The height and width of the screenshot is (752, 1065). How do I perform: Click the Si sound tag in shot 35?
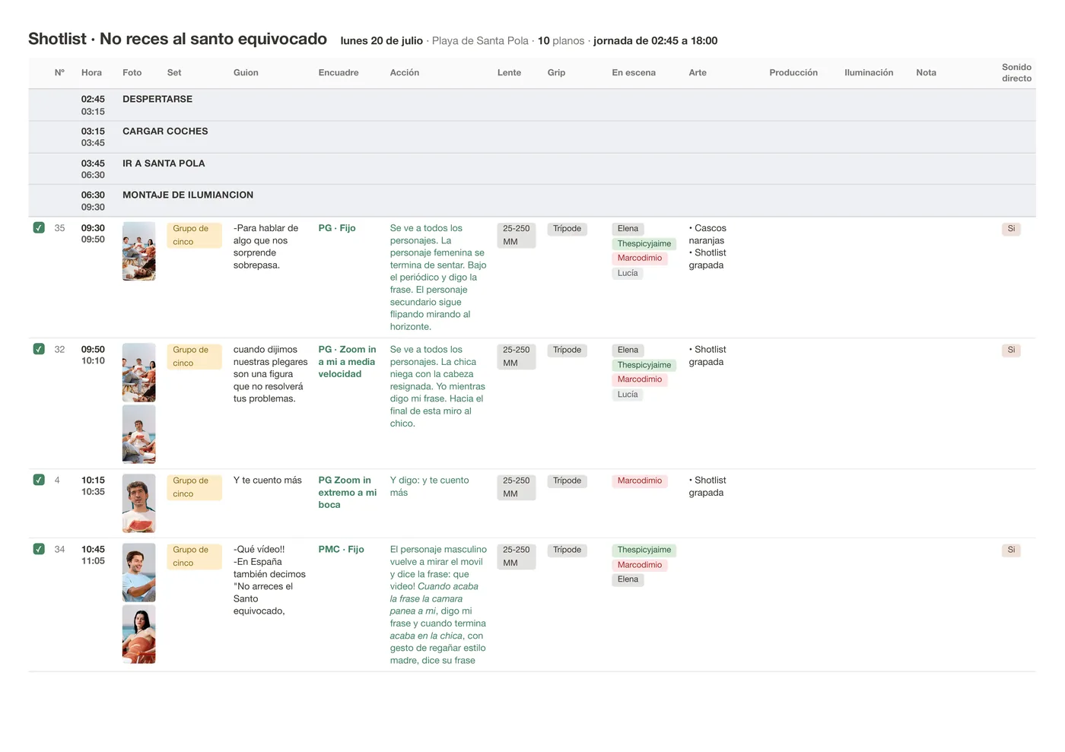[x=1011, y=228]
